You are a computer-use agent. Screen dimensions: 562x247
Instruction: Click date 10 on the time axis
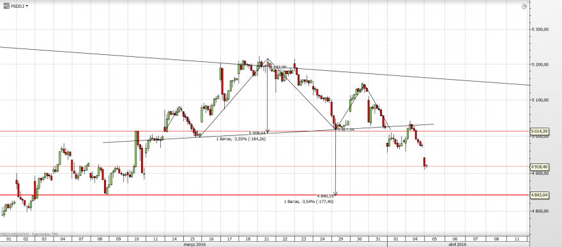137,239
